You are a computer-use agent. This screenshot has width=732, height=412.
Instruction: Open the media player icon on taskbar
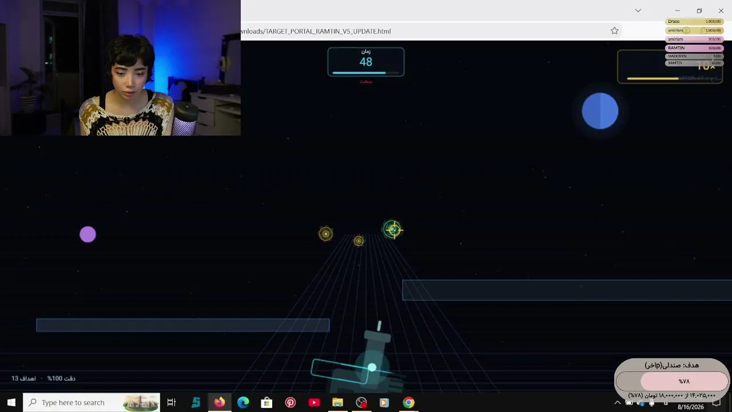pos(384,402)
